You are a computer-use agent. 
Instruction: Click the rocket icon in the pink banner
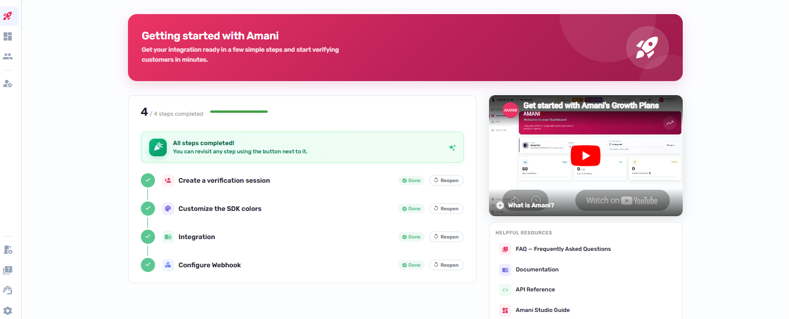click(648, 47)
